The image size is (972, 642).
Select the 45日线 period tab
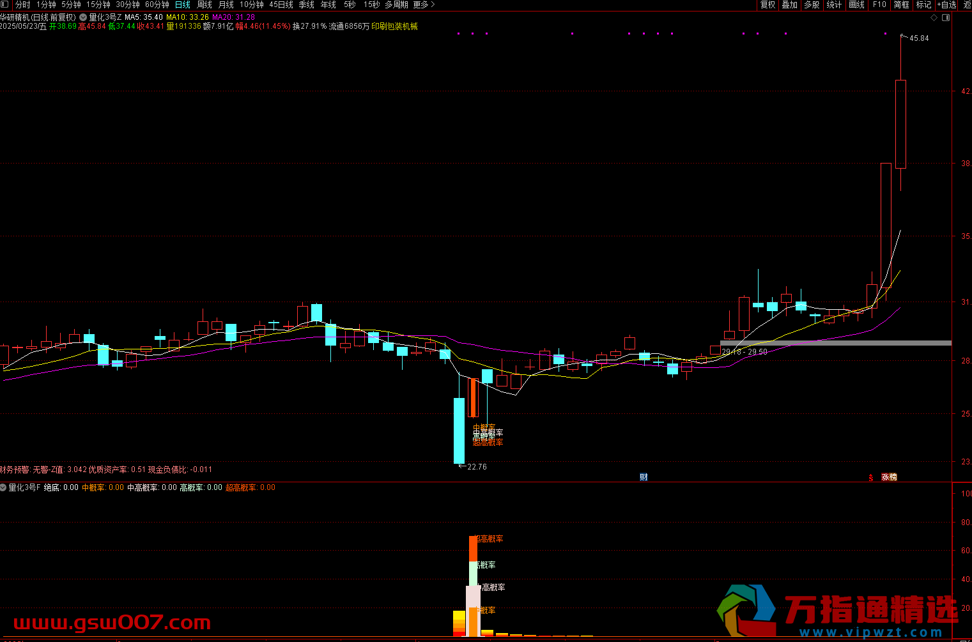pos(281,4)
